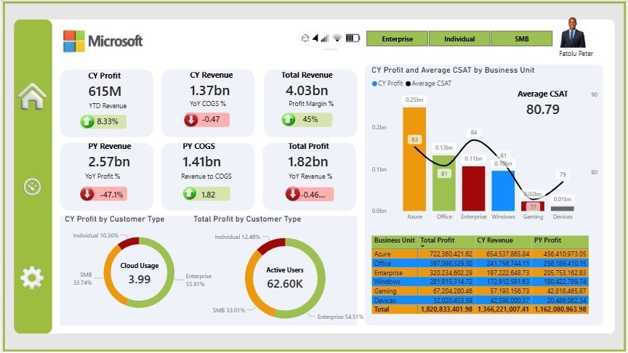Click the alarm icon in status strip
628x353 pixels.
[x=305, y=38]
